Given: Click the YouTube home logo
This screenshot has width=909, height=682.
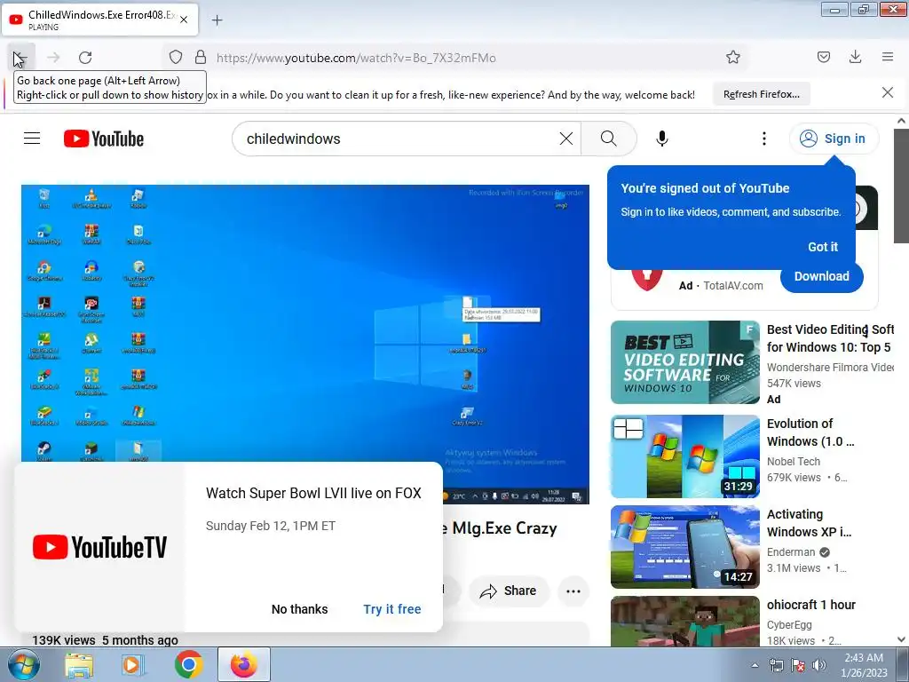Looking at the screenshot, I should coord(104,139).
